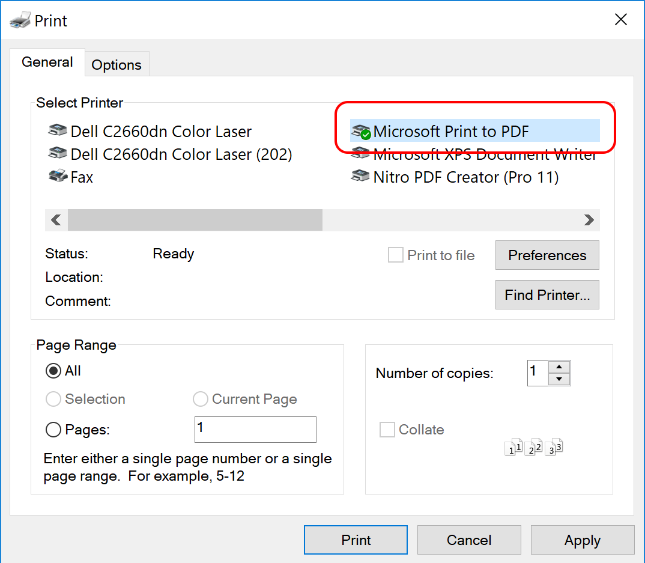Click the Print button
Image resolution: width=645 pixels, height=563 pixels.
[x=356, y=540]
